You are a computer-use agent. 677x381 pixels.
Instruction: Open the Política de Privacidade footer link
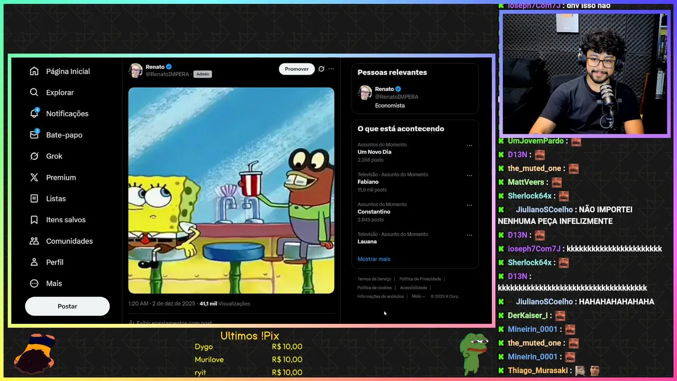[420, 279]
